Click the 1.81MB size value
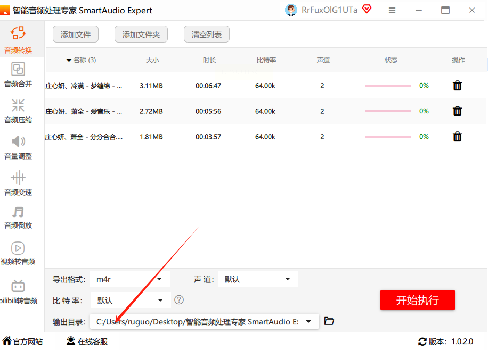 tap(151, 137)
